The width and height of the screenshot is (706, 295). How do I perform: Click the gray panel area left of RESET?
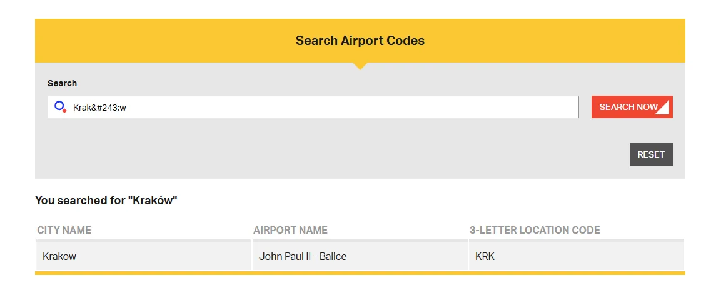pos(375,154)
